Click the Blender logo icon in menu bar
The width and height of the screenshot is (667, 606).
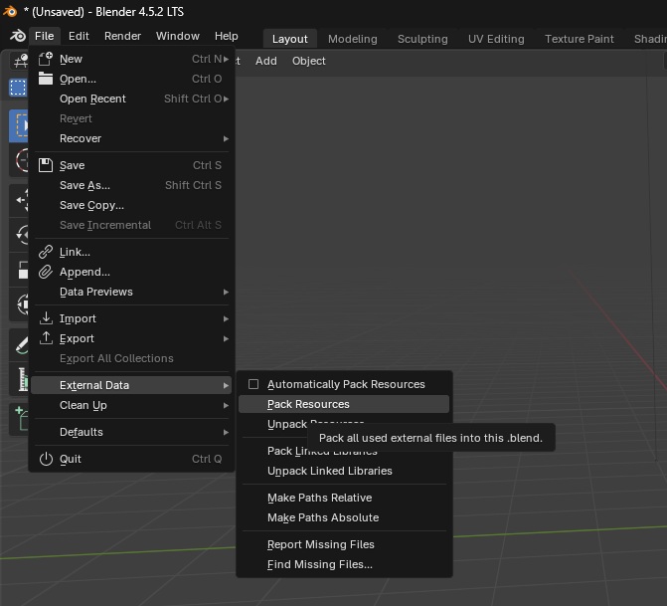tap(15, 37)
